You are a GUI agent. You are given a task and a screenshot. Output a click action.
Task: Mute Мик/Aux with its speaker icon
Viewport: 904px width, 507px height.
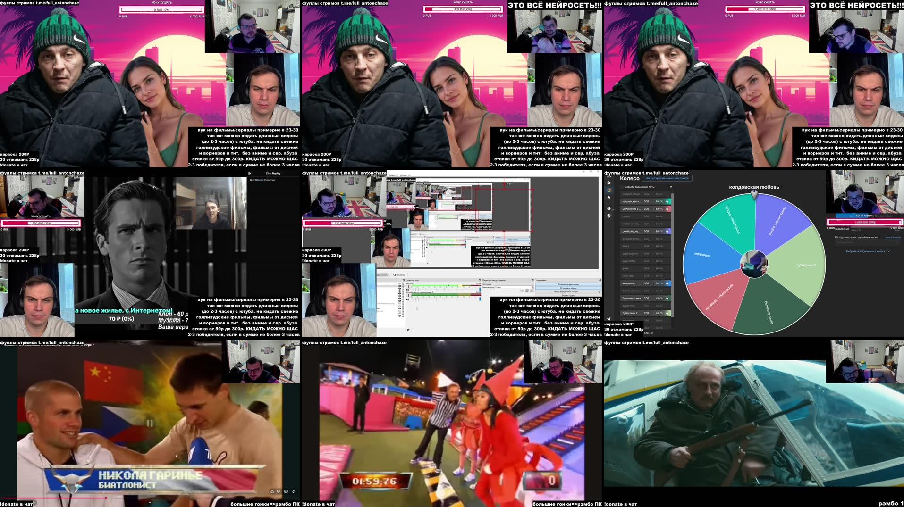[407, 290]
